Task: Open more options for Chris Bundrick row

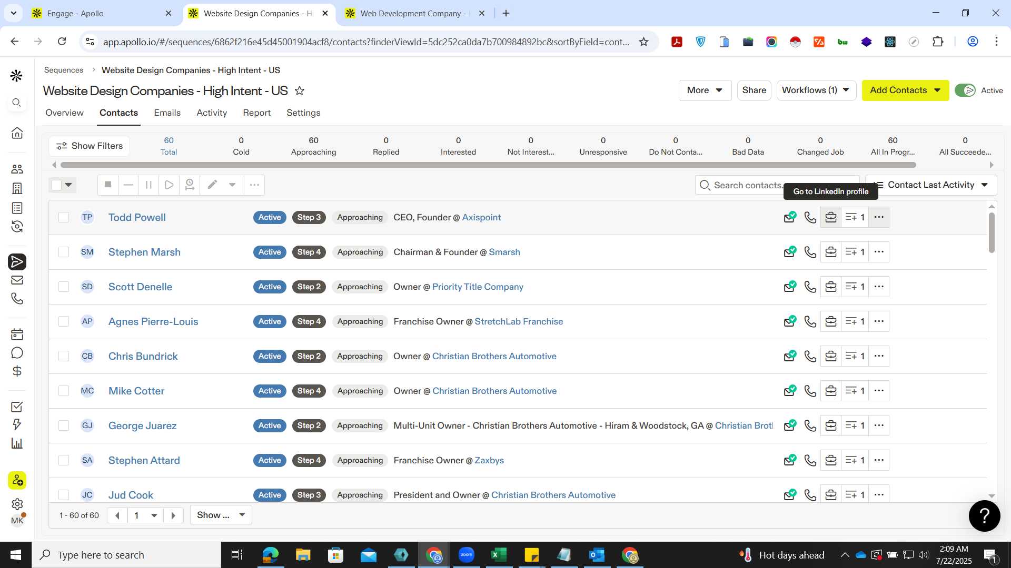Action: coord(879,356)
